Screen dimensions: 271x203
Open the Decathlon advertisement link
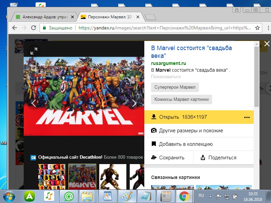pyautogui.click(x=87, y=157)
